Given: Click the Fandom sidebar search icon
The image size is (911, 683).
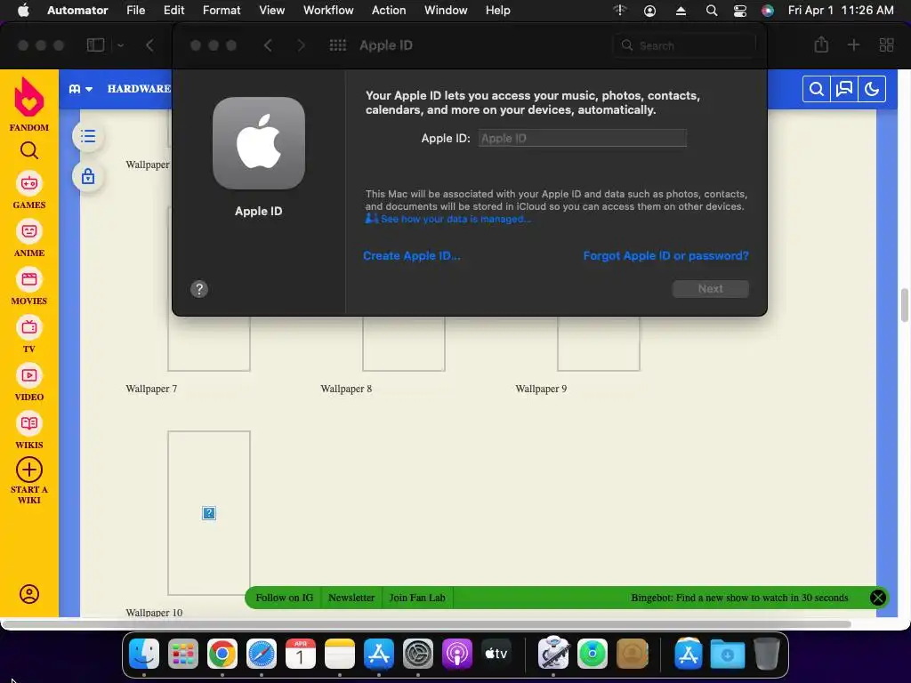Looking at the screenshot, I should (x=29, y=150).
